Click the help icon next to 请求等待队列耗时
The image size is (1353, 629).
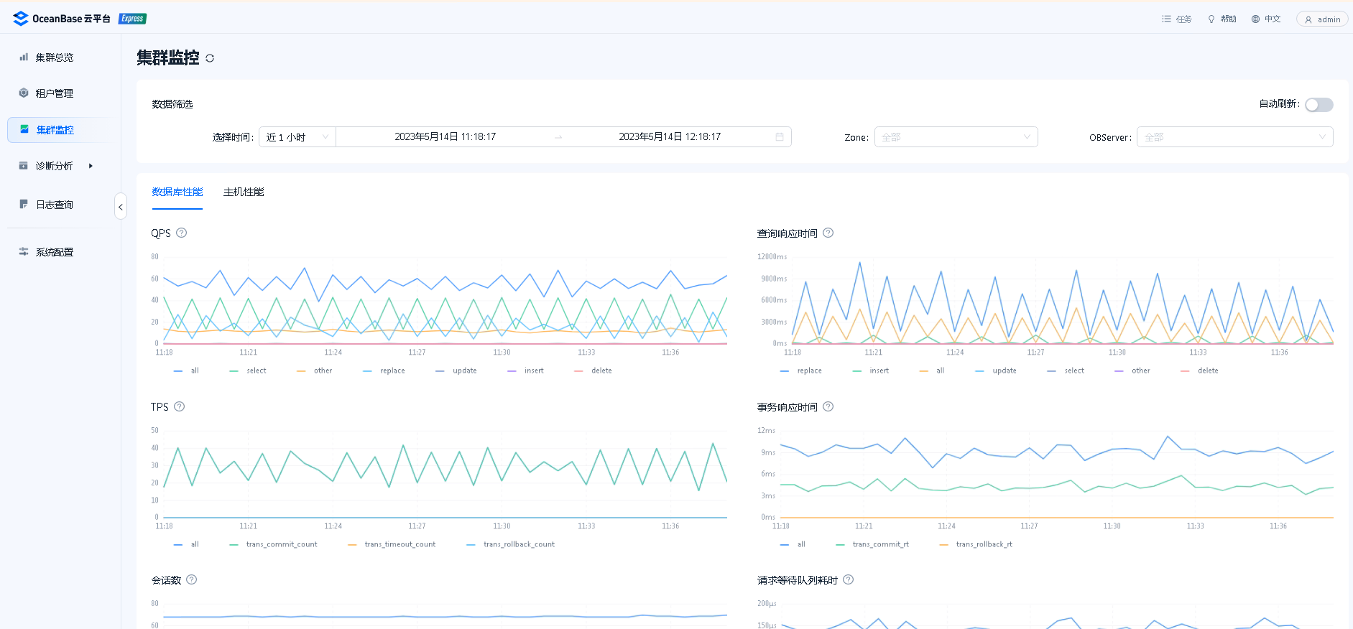849,579
